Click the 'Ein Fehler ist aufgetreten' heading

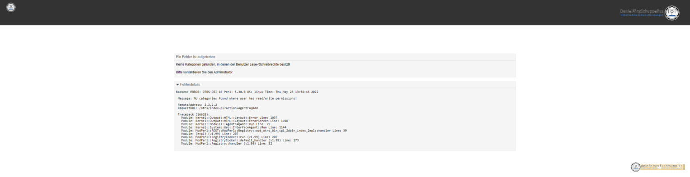[x=195, y=57]
